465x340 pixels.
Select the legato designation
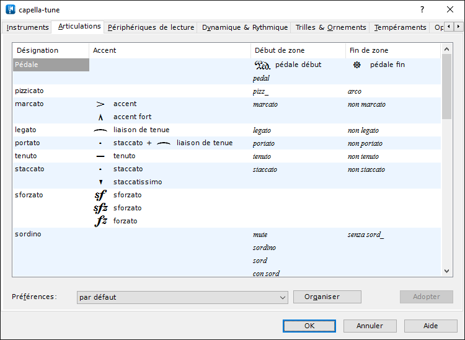(25, 130)
